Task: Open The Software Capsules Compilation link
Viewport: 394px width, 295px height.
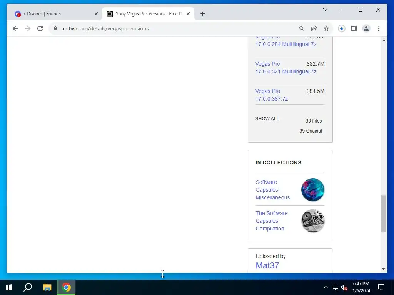Action: pos(272,221)
